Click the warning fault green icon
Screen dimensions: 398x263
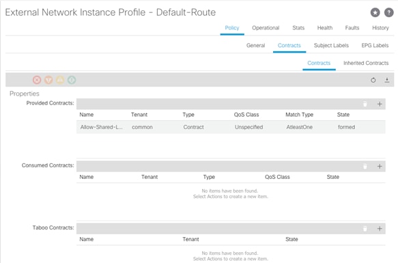tap(72, 80)
